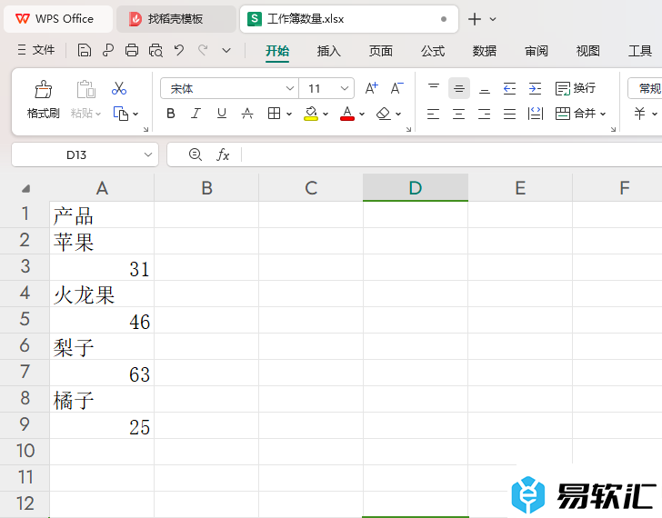Expand quick access toolbar chevron
The height and width of the screenshot is (518, 662).
pyautogui.click(x=226, y=51)
